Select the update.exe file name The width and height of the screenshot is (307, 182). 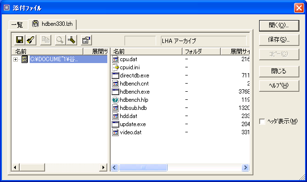click(133, 124)
